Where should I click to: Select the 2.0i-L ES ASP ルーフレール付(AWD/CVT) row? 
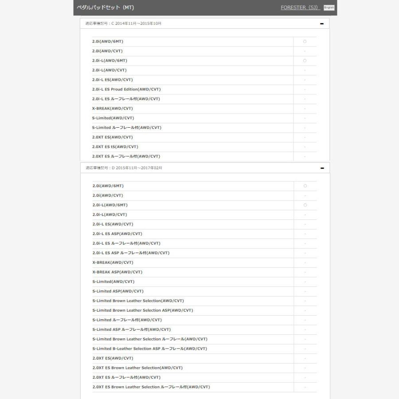[131, 253]
